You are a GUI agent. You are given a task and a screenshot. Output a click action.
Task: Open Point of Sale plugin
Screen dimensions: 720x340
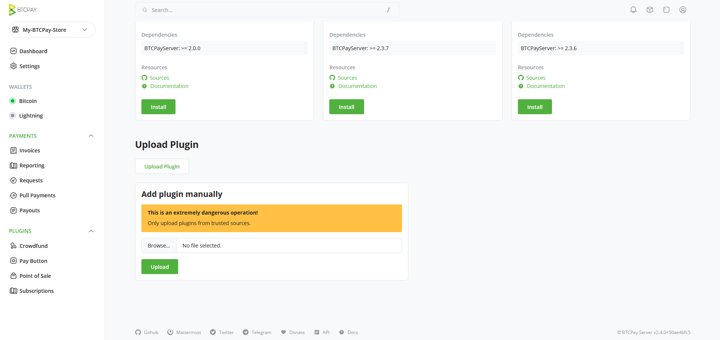click(35, 276)
